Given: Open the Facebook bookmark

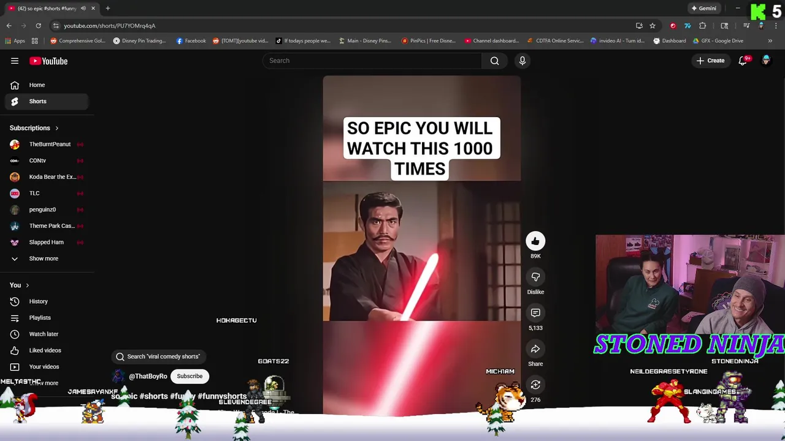Looking at the screenshot, I should pos(191,41).
